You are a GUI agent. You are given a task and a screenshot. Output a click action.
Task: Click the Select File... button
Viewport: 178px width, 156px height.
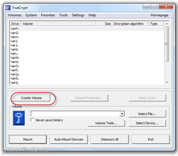(x=147, y=114)
